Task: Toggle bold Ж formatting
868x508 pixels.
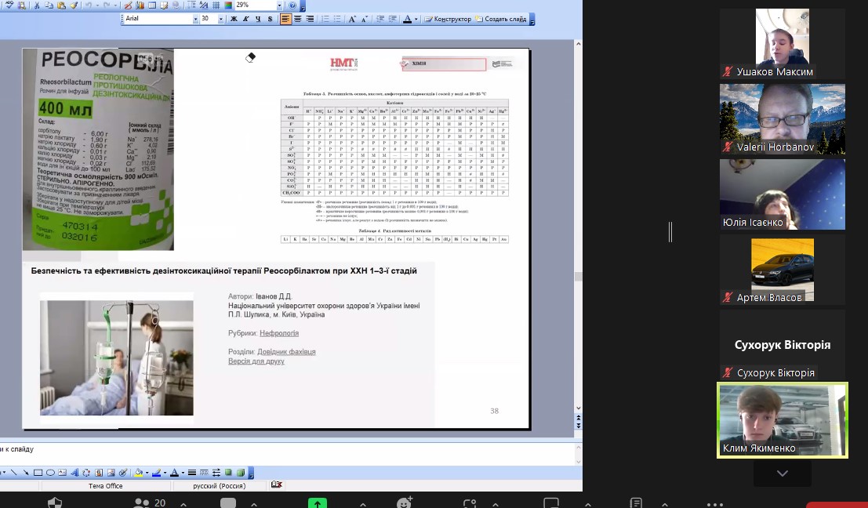Action: (x=234, y=19)
